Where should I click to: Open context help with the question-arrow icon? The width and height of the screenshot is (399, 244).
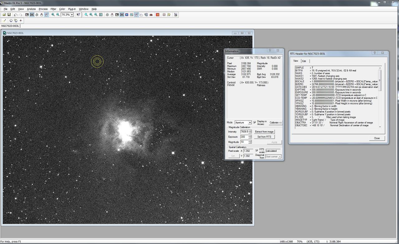coord(78,15)
